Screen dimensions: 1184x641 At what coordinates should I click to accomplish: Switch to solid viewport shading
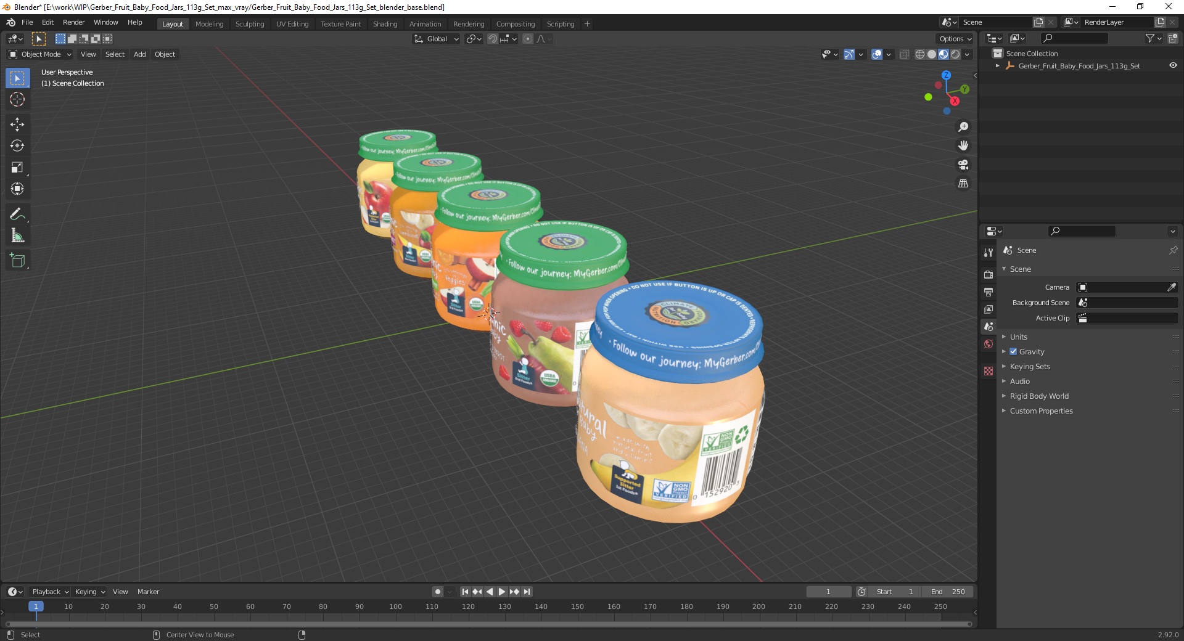pos(932,54)
